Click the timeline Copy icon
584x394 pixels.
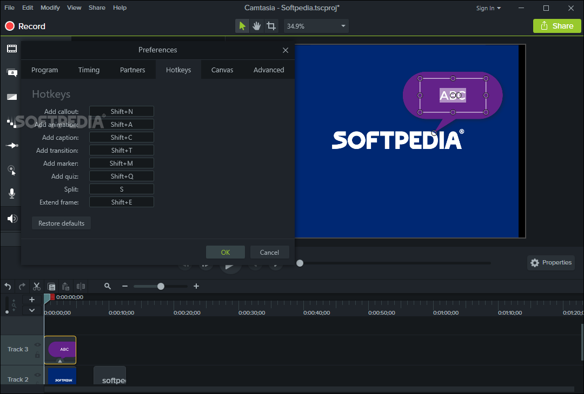point(51,286)
